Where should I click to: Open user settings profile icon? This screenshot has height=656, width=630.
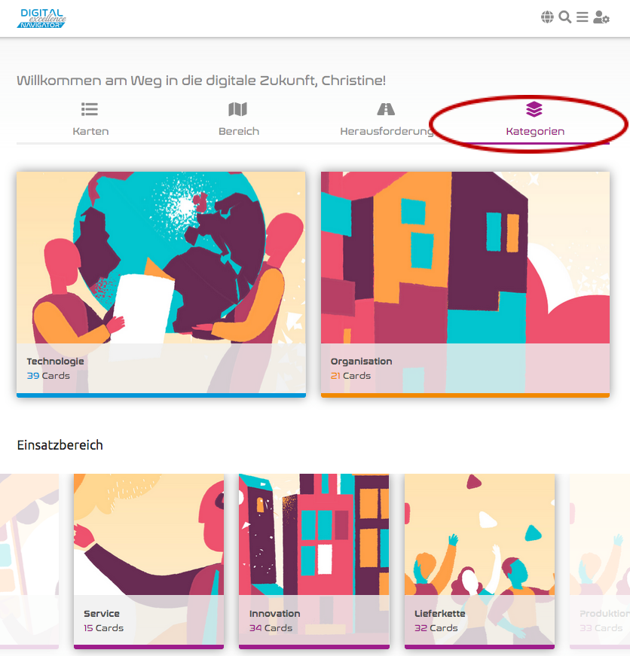tap(601, 17)
